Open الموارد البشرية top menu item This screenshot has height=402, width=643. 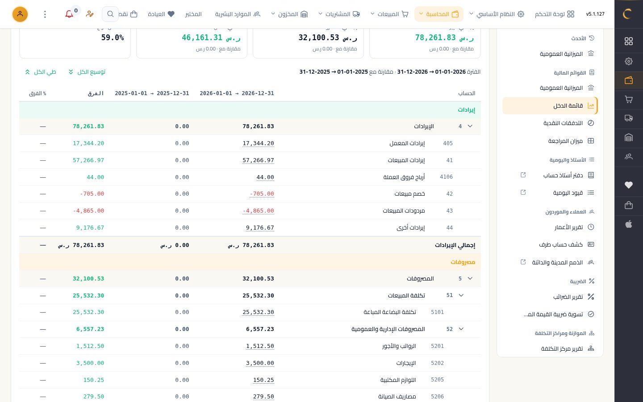(x=238, y=14)
